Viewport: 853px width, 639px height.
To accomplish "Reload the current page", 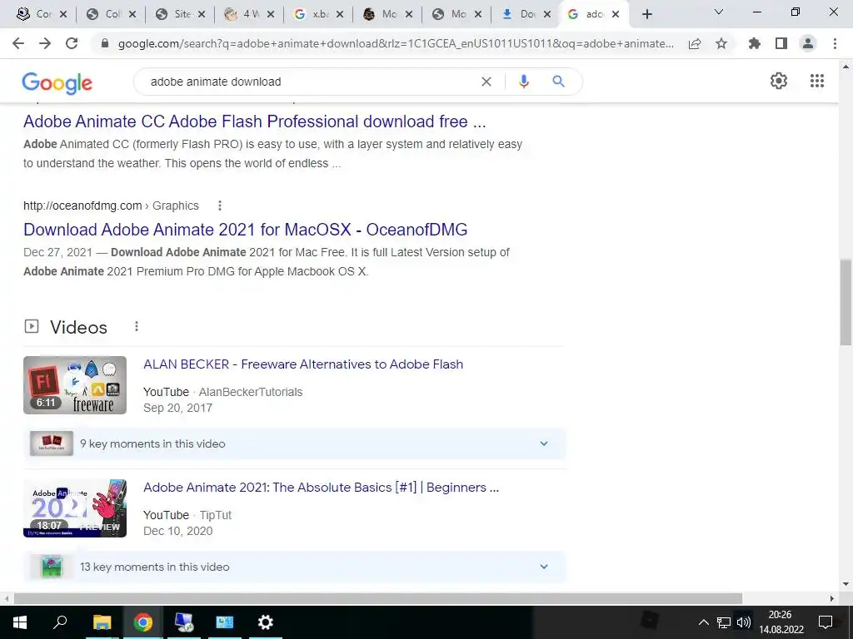I will pos(72,43).
